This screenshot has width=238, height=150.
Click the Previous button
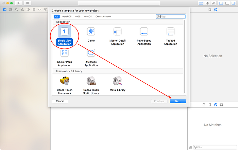point(159,101)
